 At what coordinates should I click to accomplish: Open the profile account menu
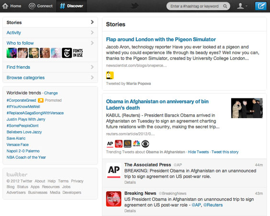(242, 6)
